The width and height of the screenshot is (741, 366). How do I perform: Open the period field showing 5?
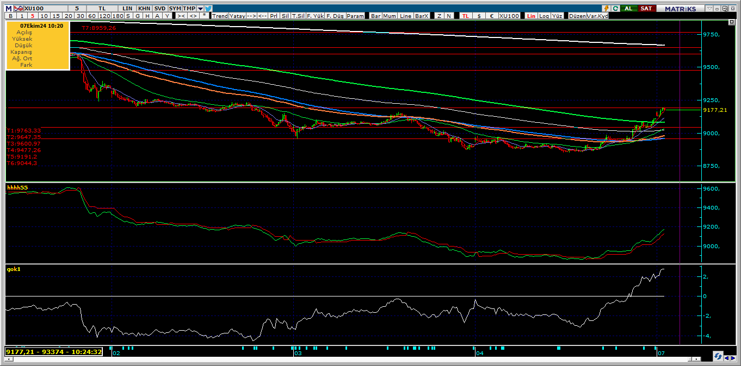point(77,9)
